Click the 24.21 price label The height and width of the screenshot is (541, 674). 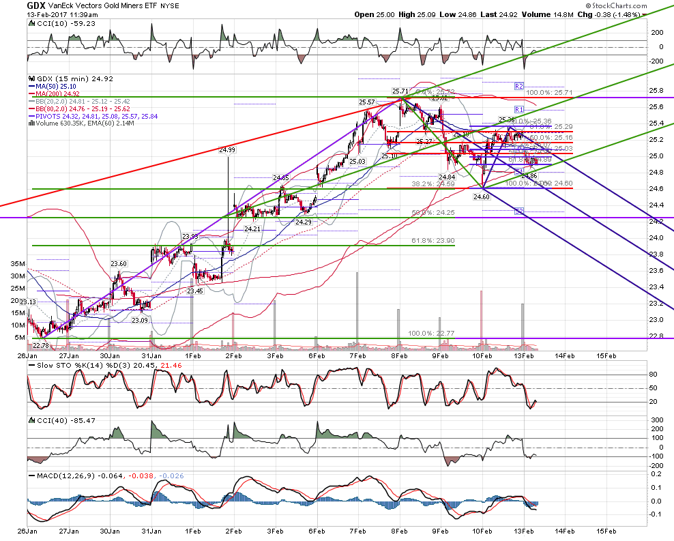pos(252,229)
